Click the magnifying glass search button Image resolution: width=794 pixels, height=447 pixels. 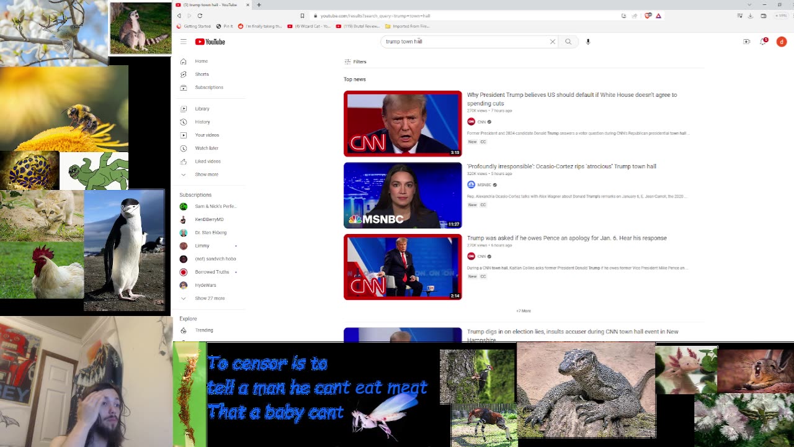pyautogui.click(x=568, y=42)
